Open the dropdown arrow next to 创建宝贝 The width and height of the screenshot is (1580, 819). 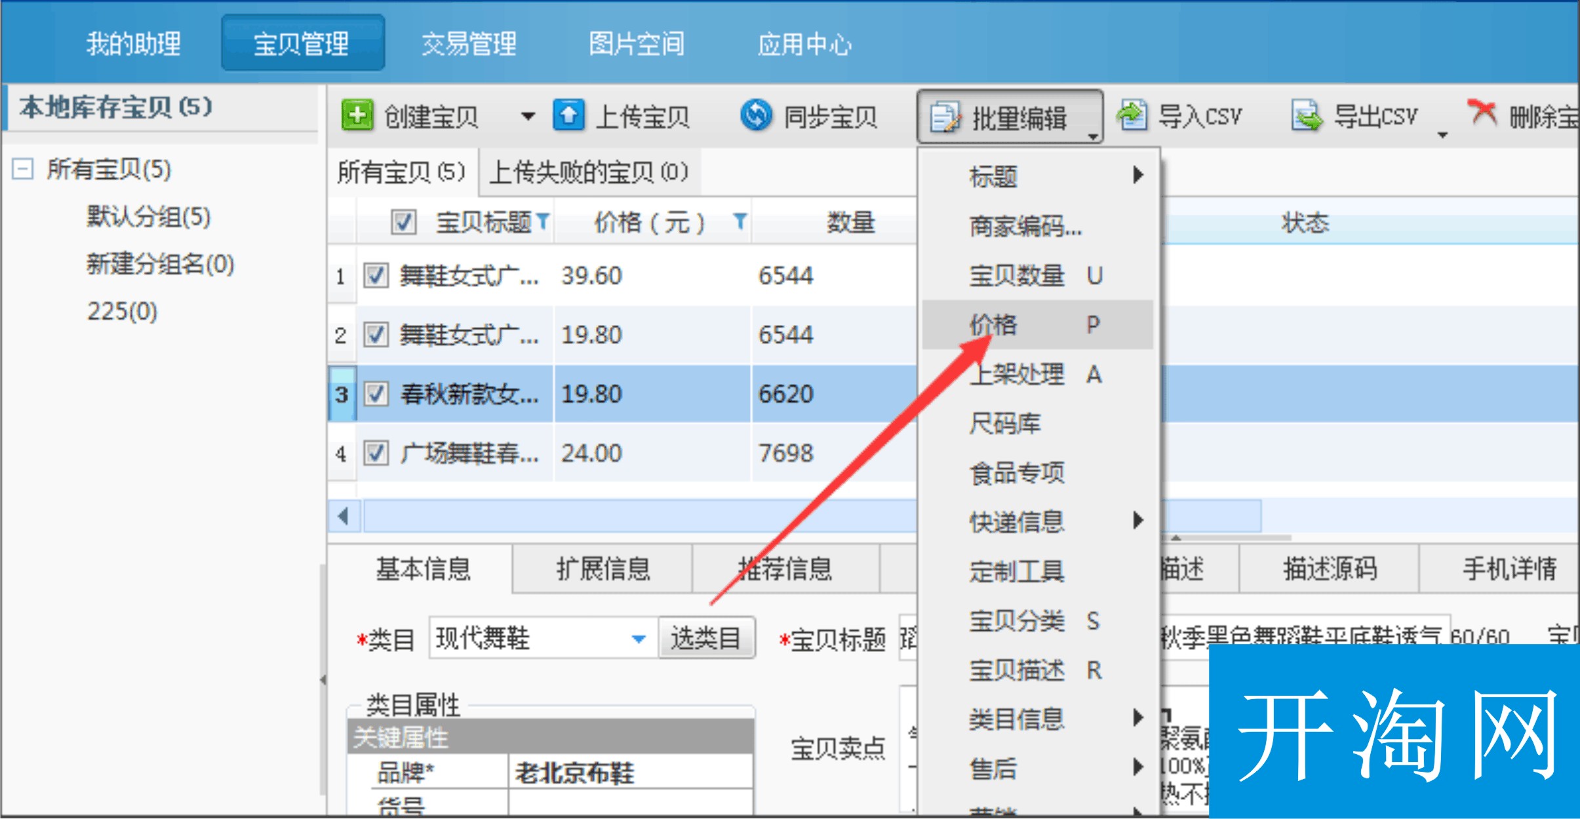[x=527, y=117]
